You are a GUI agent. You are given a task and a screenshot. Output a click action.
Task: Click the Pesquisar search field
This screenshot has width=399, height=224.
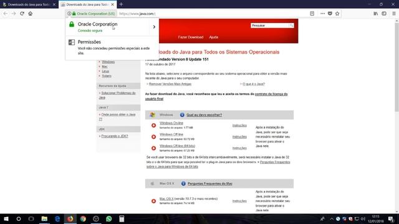(x=270, y=26)
